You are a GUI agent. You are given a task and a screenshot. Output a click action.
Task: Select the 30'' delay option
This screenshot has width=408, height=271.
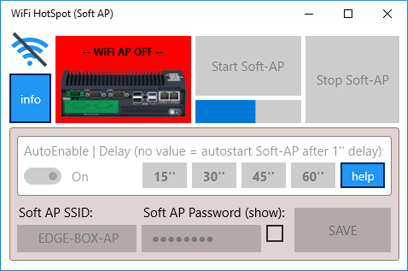click(214, 175)
